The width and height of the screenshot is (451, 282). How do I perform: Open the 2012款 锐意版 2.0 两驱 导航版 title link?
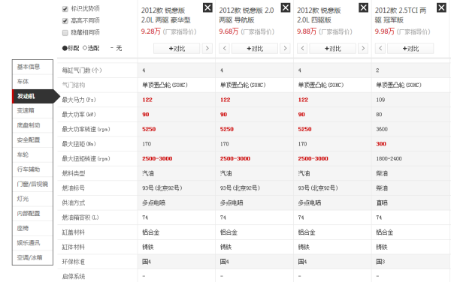247,15
